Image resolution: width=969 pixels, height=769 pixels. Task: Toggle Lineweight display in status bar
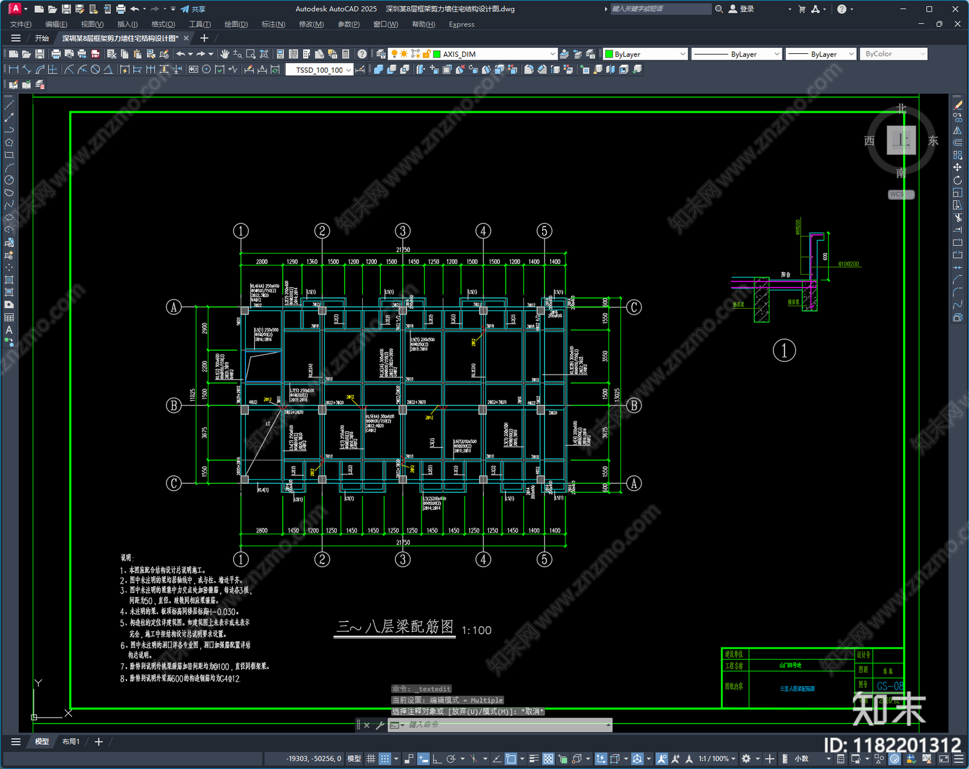click(x=534, y=759)
